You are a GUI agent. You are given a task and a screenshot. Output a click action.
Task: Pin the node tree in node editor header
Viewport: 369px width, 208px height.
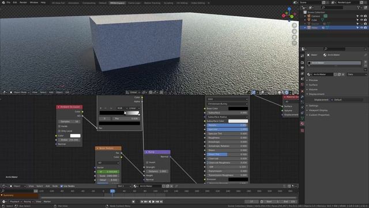point(176,186)
